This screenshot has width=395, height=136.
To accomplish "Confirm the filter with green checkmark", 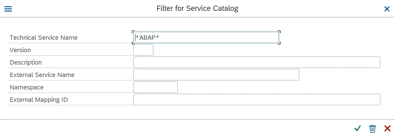I will [357, 128].
